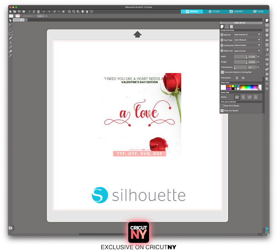This screenshot has height=252, width=277.
Task: Open the Feed Type dropdown
Action: tap(247, 40)
